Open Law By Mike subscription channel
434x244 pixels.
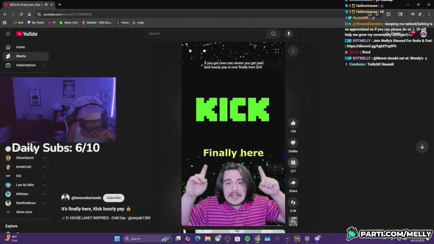tap(26, 185)
